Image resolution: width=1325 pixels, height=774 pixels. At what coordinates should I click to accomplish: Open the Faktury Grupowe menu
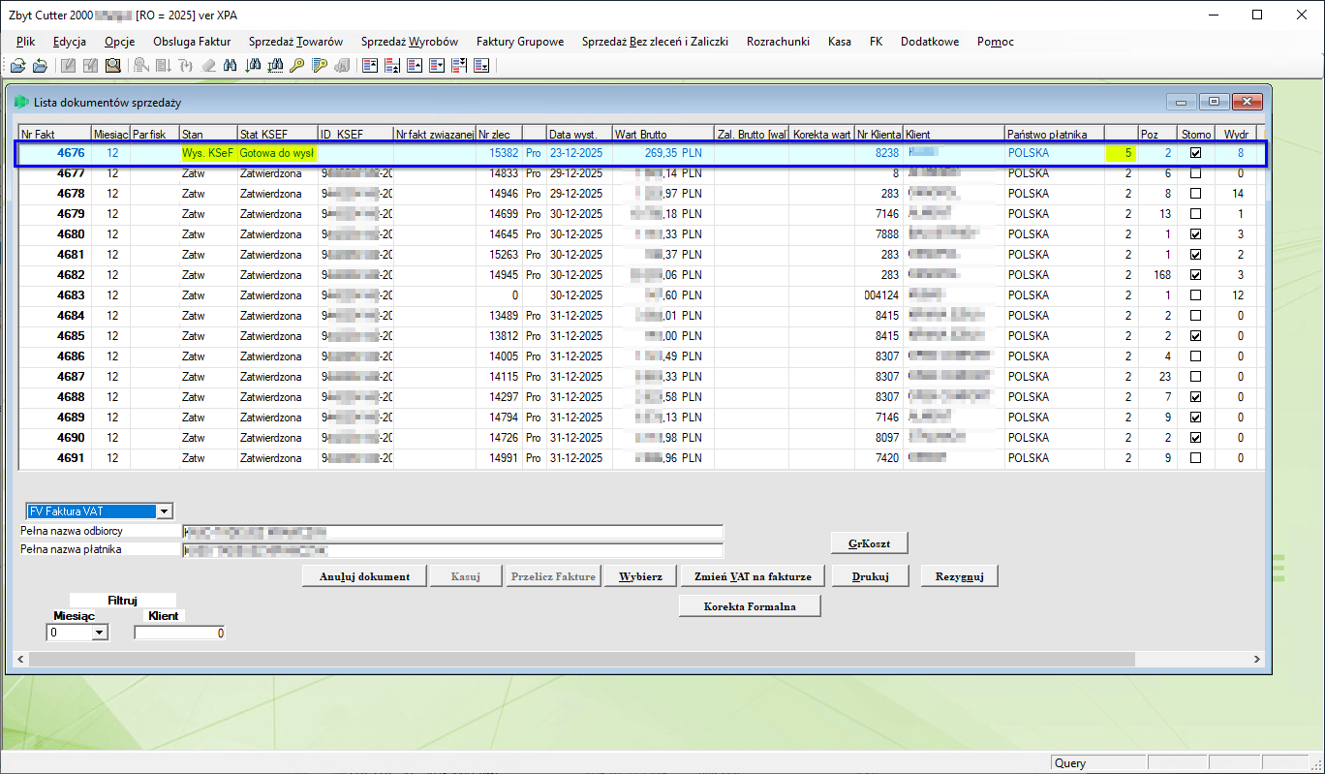click(520, 42)
